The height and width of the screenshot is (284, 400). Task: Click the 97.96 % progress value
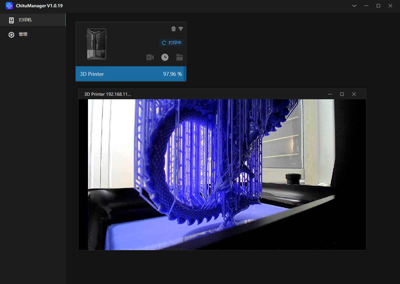[x=172, y=74]
